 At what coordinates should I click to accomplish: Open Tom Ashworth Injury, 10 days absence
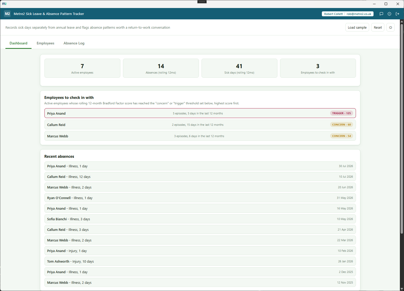[x=200, y=261]
